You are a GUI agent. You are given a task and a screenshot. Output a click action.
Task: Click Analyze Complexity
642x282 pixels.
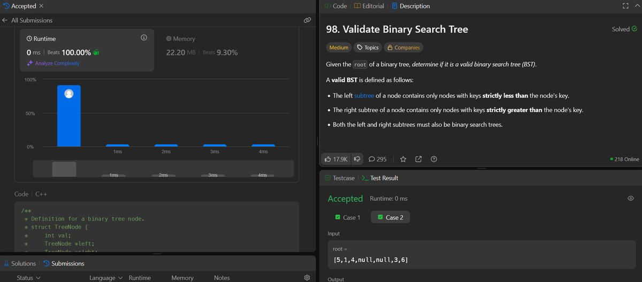coord(53,63)
